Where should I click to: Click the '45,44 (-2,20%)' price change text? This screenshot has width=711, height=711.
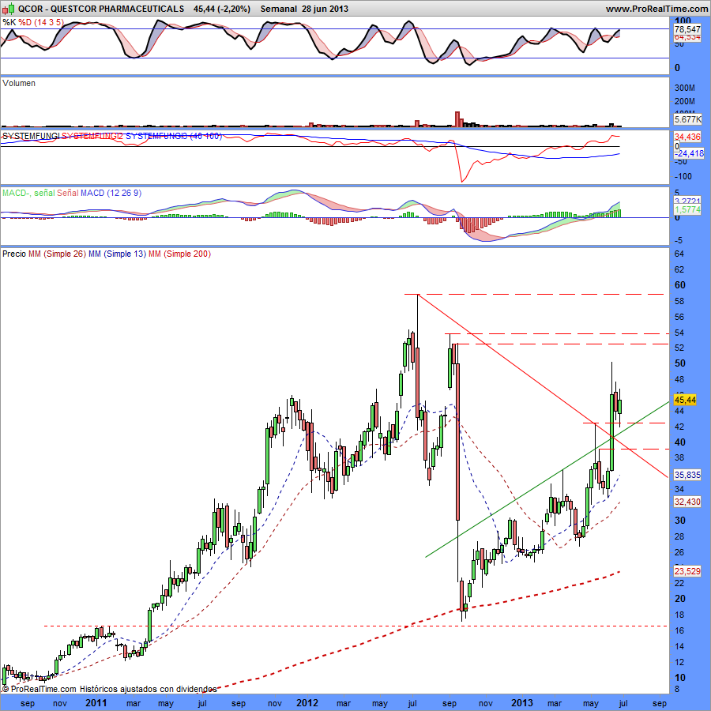coord(221,9)
